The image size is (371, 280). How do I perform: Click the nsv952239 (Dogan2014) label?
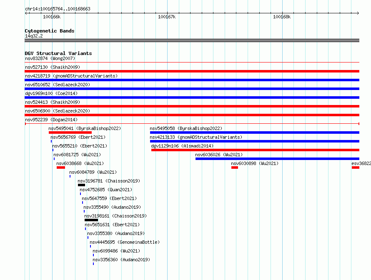(51, 120)
